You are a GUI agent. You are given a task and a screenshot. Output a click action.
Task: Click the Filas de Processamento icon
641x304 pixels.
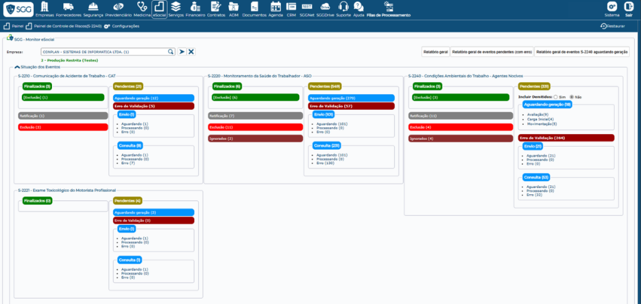(x=387, y=7)
